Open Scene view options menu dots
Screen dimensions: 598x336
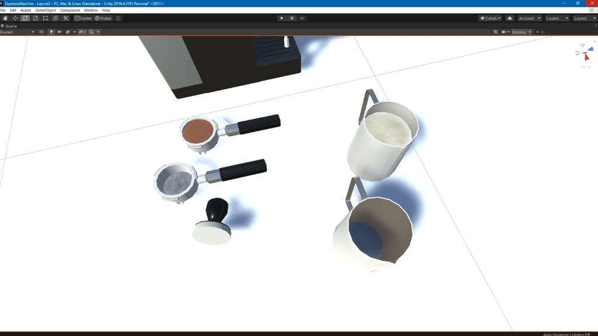(596, 26)
